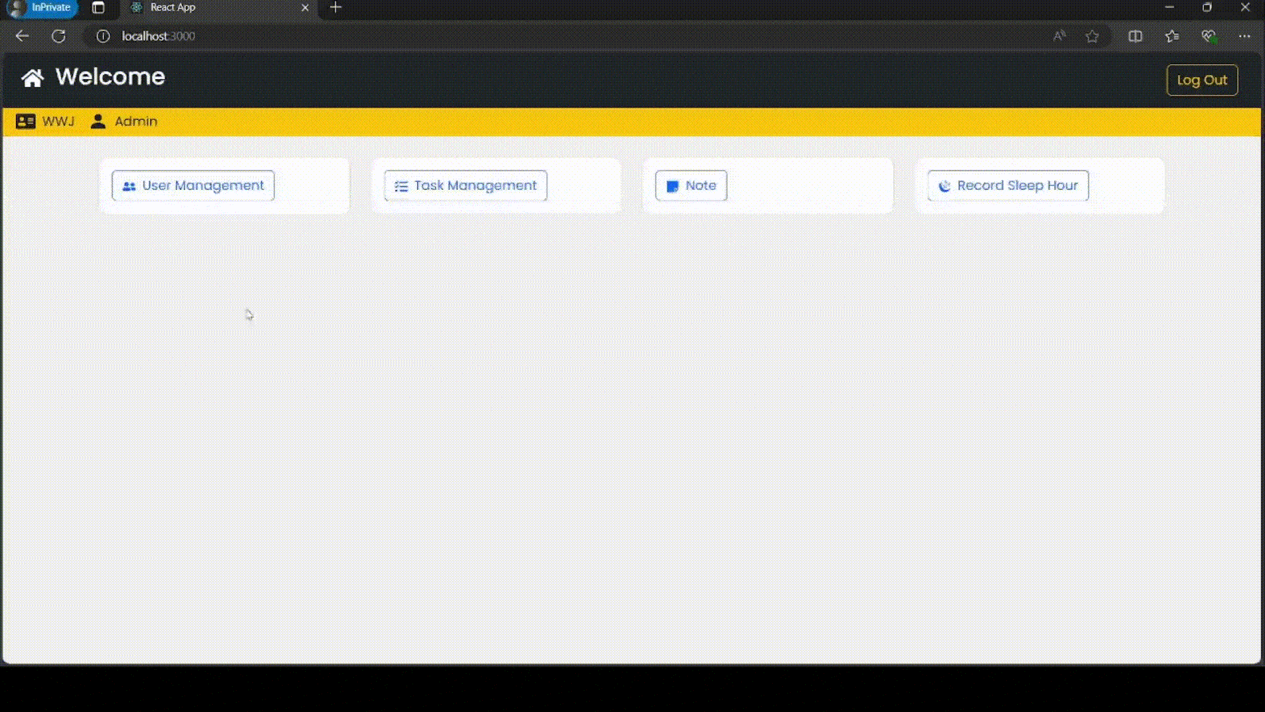Image resolution: width=1265 pixels, height=712 pixels.
Task: View site information icon in address bar
Action: coord(103,36)
